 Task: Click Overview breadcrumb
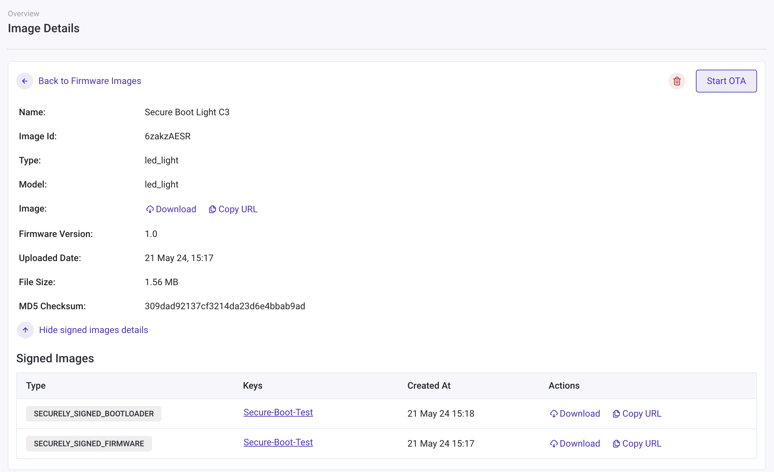[x=23, y=14]
